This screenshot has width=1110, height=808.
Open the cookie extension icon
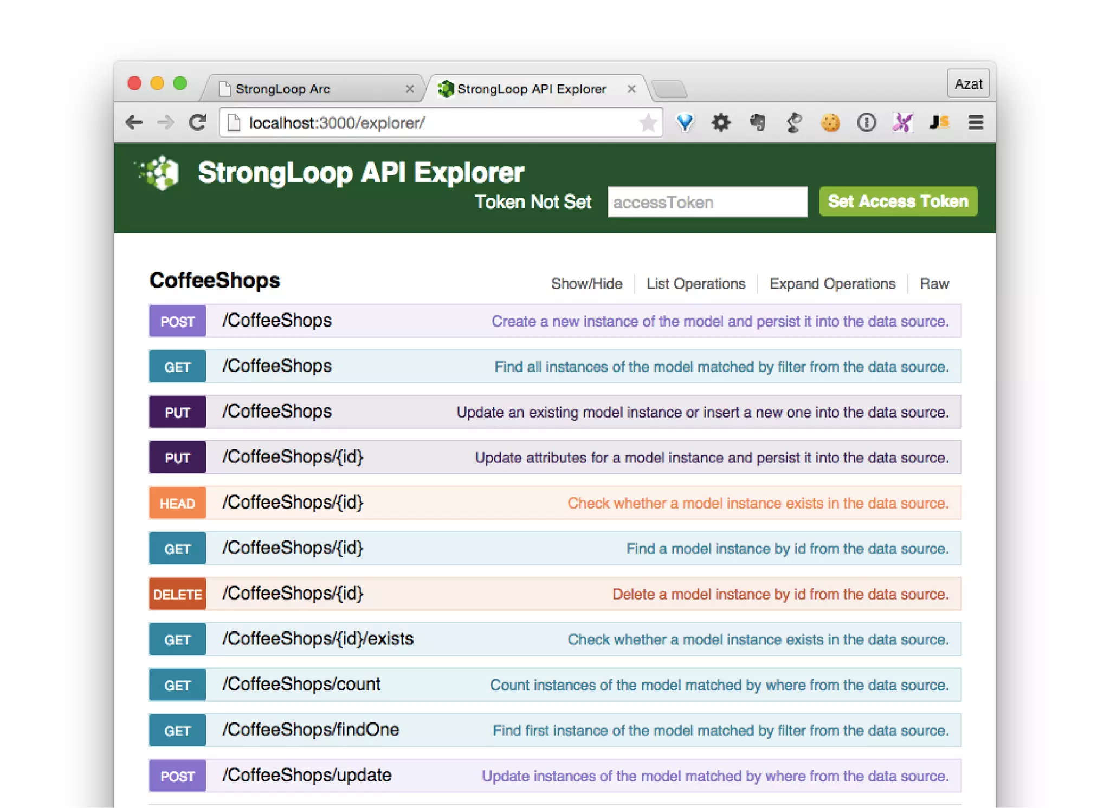(830, 123)
